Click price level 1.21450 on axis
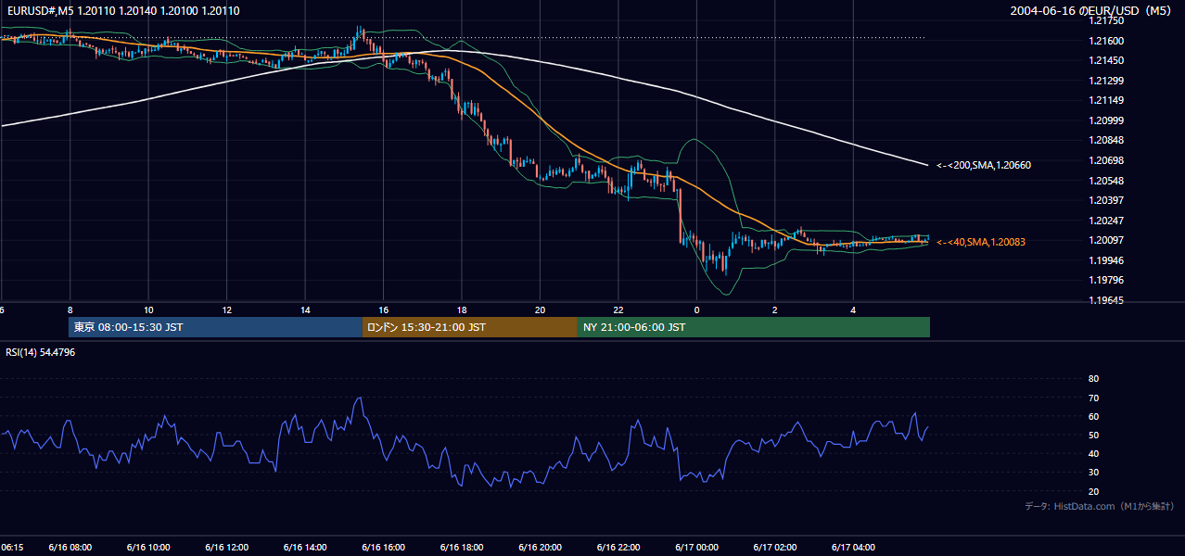Image resolution: width=1185 pixels, height=556 pixels. click(1106, 60)
